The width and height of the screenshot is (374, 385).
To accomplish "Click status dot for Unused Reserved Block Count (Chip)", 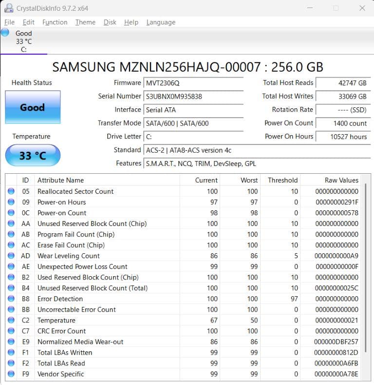I will click(11, 223).
